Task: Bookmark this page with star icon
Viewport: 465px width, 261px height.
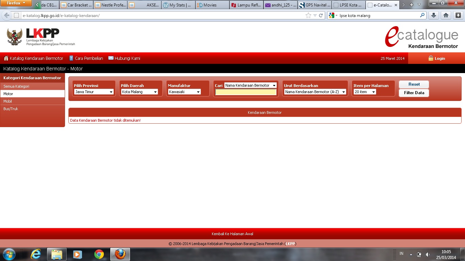Action: click(308, 16)
